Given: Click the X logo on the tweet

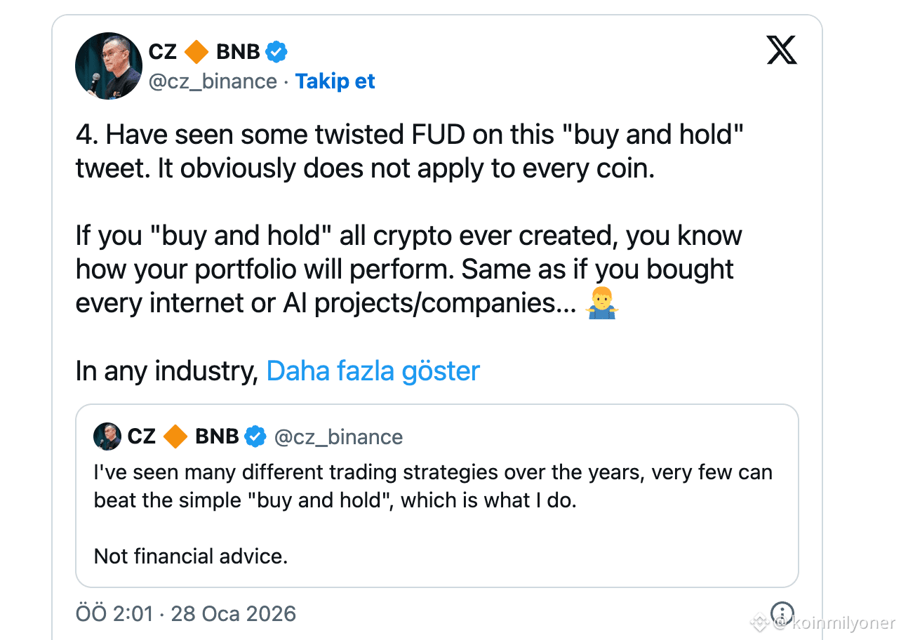Looking at the screenshot, I should click(781, 51).
